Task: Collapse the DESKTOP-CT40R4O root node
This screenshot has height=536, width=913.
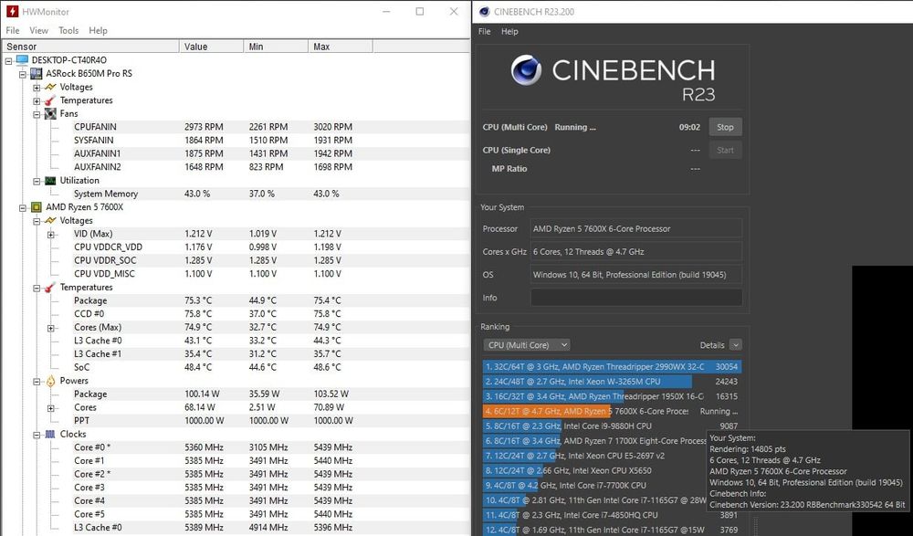Action: coord(9,60)
